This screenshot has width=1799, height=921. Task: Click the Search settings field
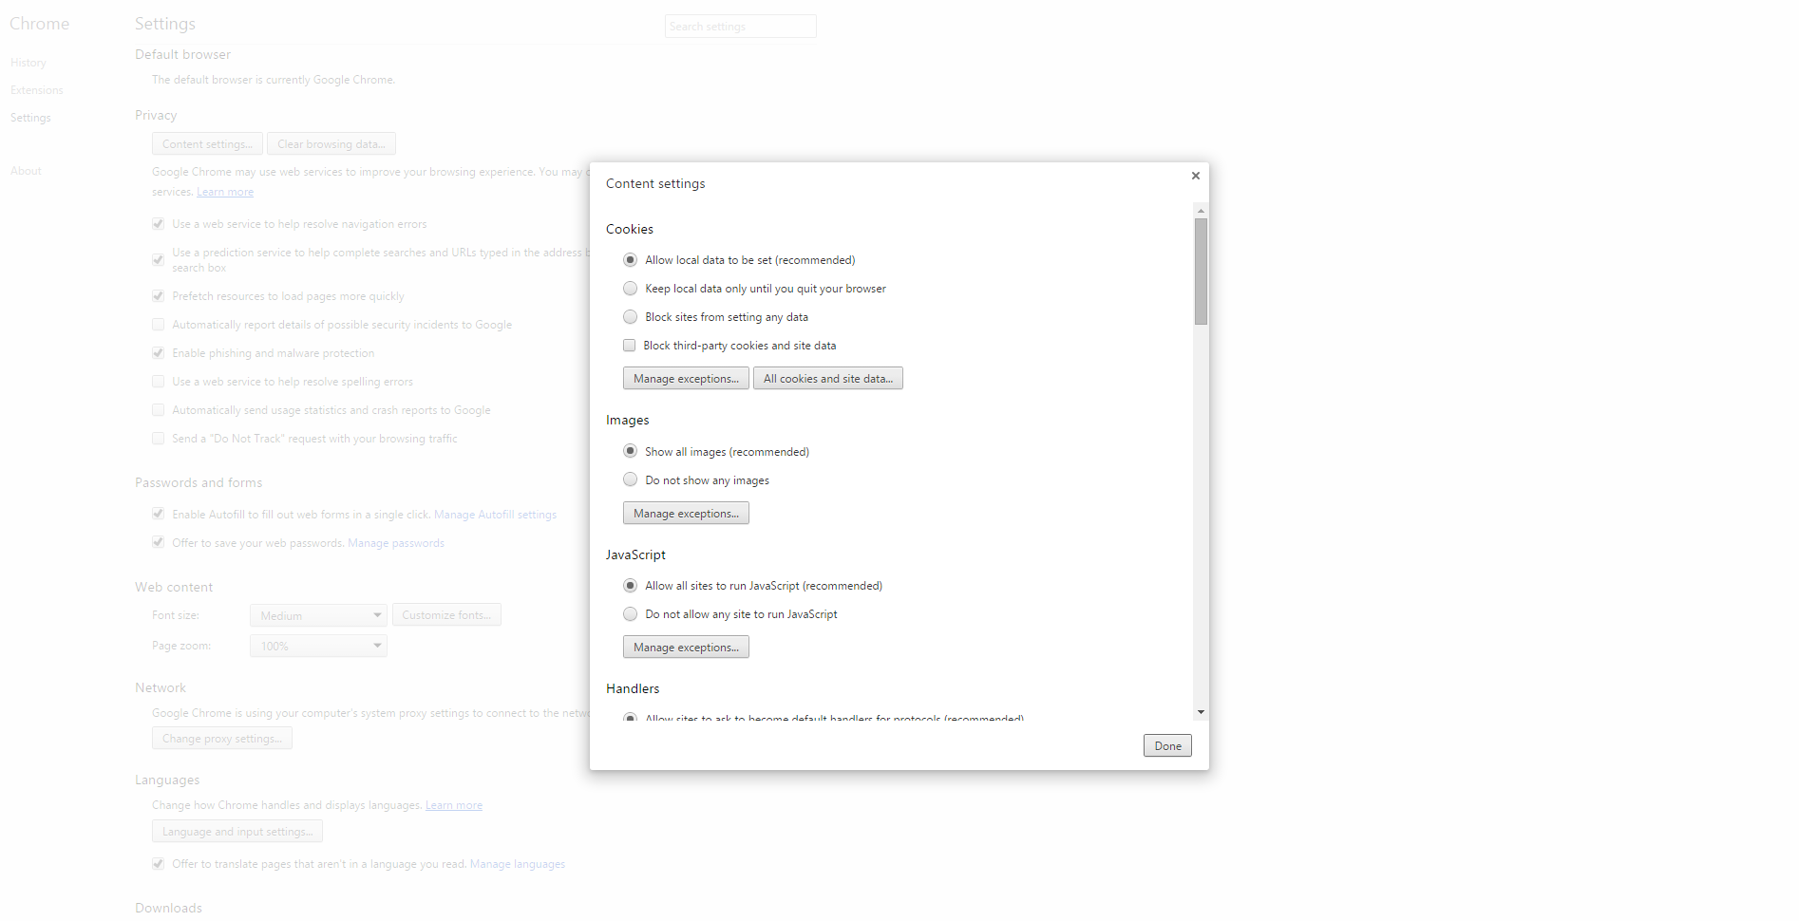click(x=740, y=27)
